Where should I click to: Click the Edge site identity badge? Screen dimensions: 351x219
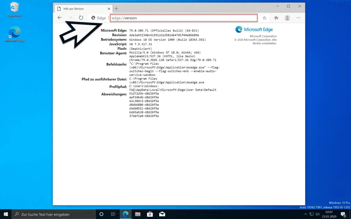tap(98, 18)
